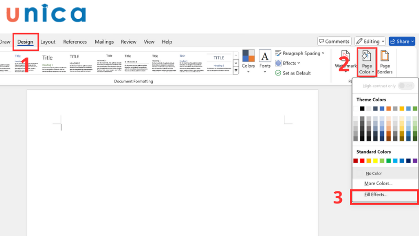Select the light blue standard color

(395, 160)
